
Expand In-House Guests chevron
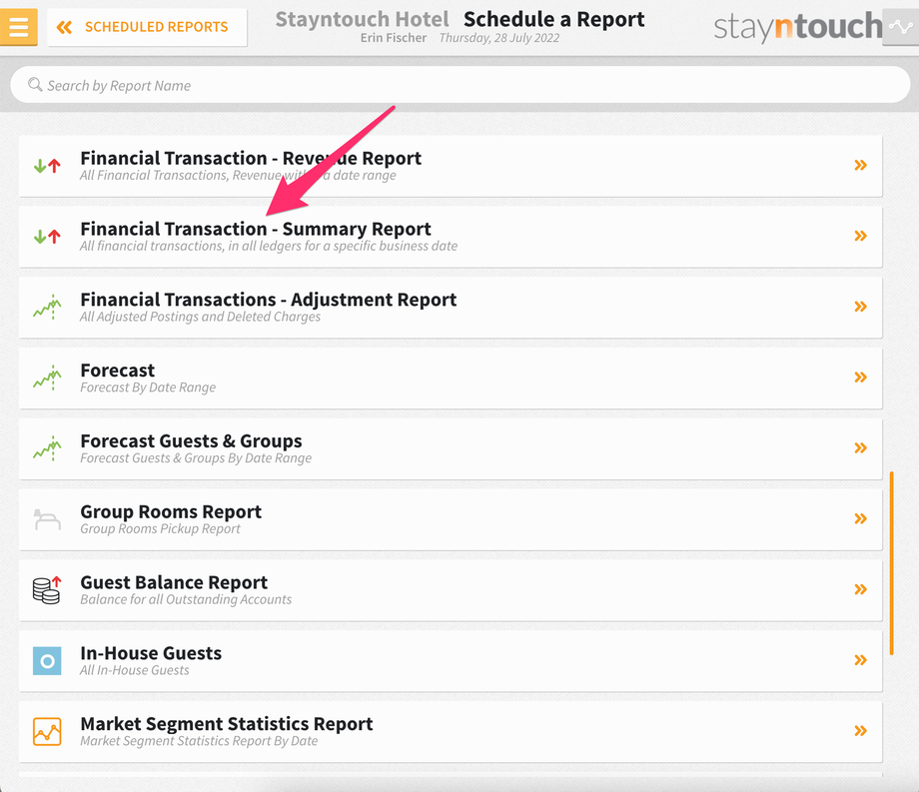(860, 660)
